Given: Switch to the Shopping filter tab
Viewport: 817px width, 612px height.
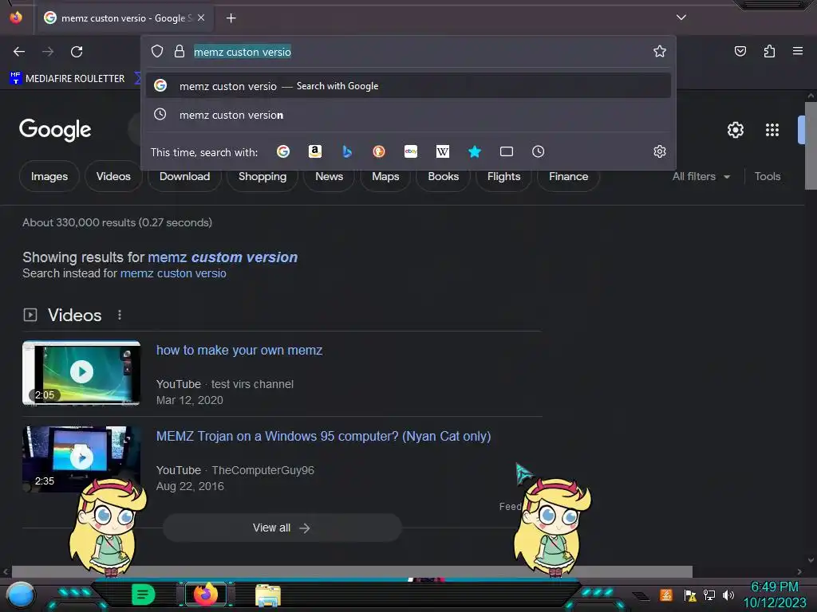Looking at the screenshot, I should [262, 176].
